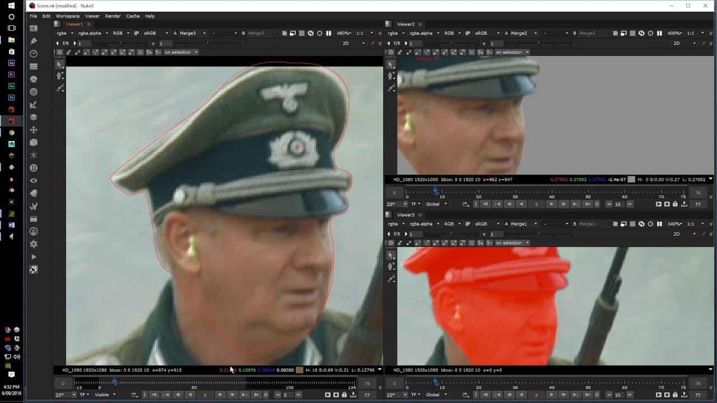Jump to last frame in Viewer1
Image resolution: width=717 pixels, height=403 pixels.
[x=255, y=395]
